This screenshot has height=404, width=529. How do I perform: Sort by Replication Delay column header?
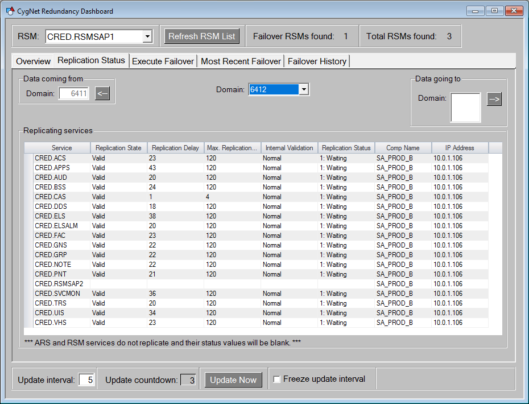pyautogui.click(x=175, y=148)
